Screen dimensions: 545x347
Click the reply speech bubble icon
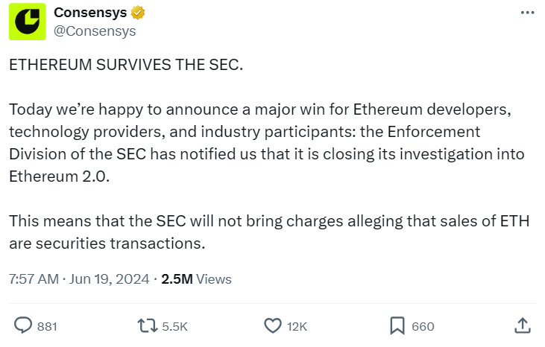coord(24,325)
